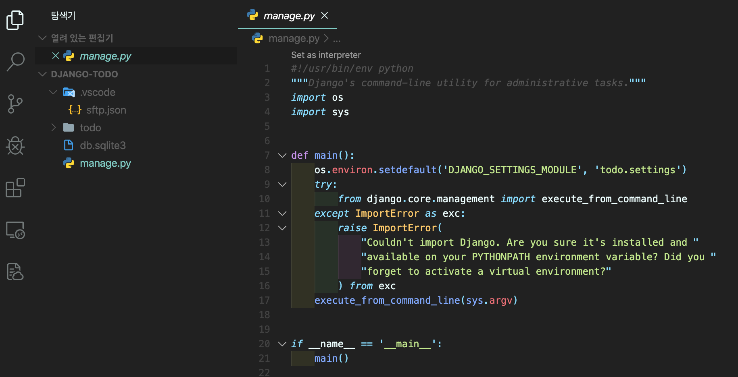The image size is (738, 377).
Task: Fold the if __name__ block
Action: [x=282, y=344]
